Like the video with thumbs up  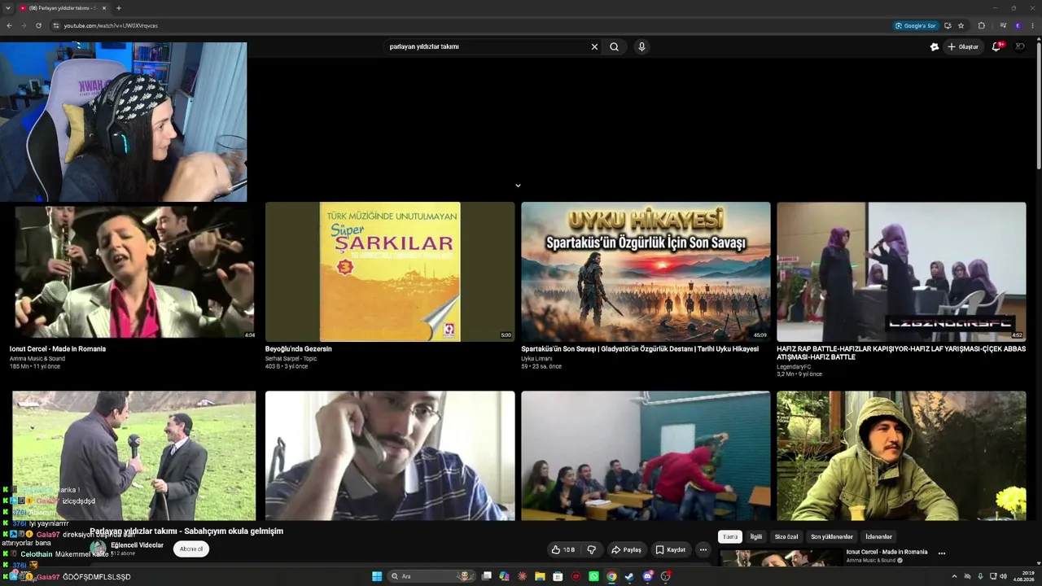(x=563, y=549)
